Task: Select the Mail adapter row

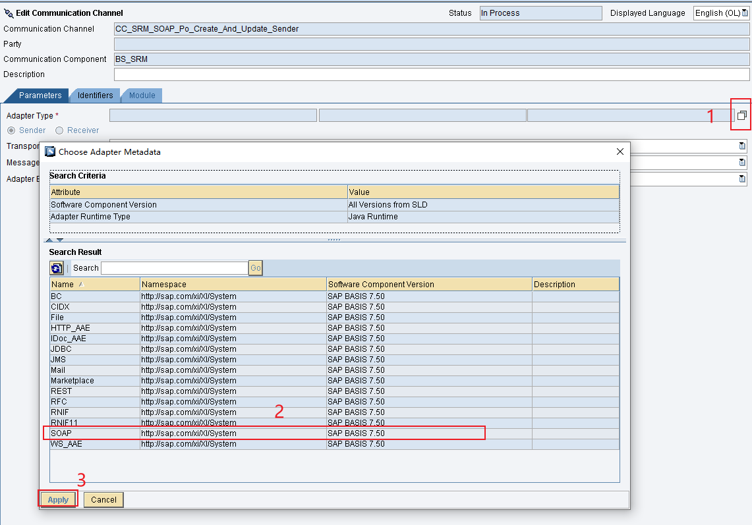Action: (334, 370)
